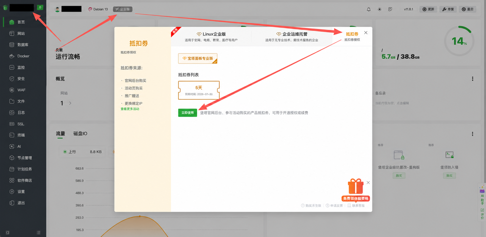The width and height of the screenshot is (486, 237).
Task: Click the 监控 monitoring sidebar icon
Action: coord(12,68)
